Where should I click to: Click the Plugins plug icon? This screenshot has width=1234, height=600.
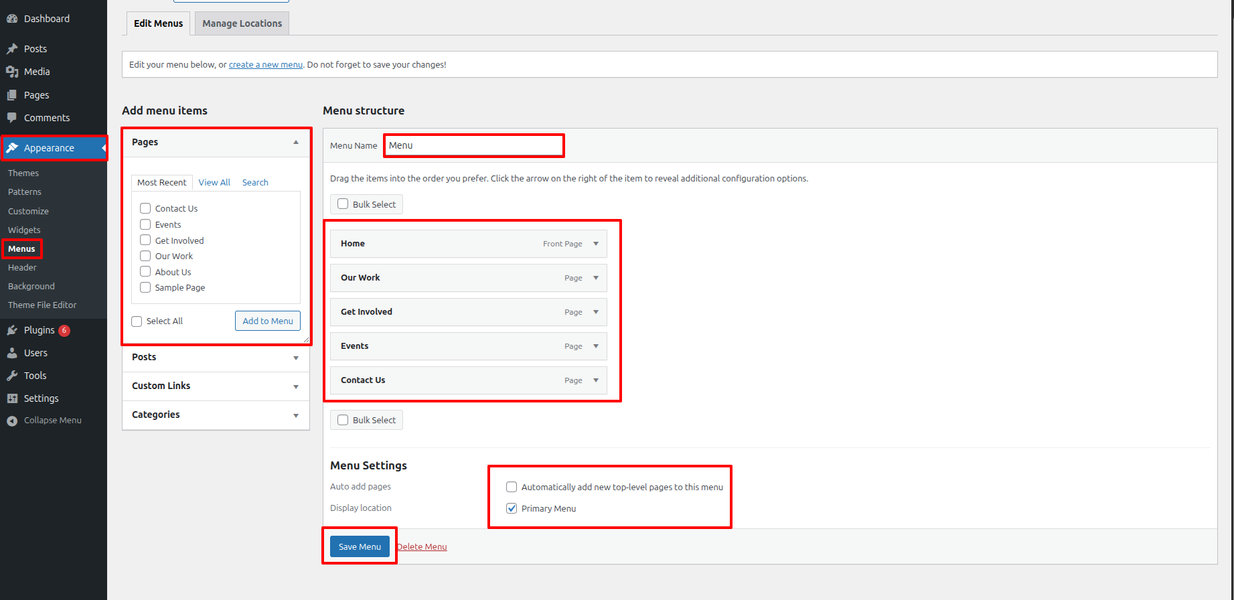12,330
